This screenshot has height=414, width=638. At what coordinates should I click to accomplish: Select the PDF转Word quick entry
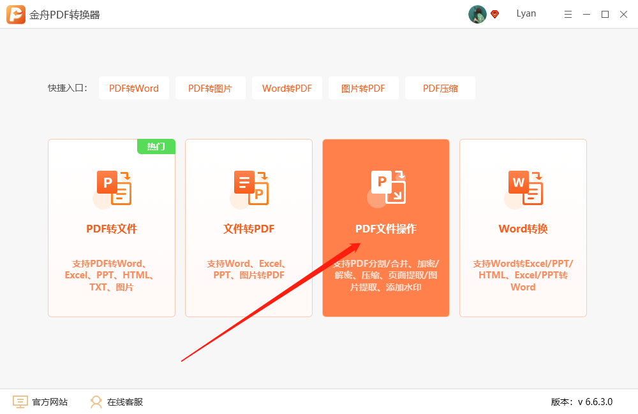(x=134, y=88)
